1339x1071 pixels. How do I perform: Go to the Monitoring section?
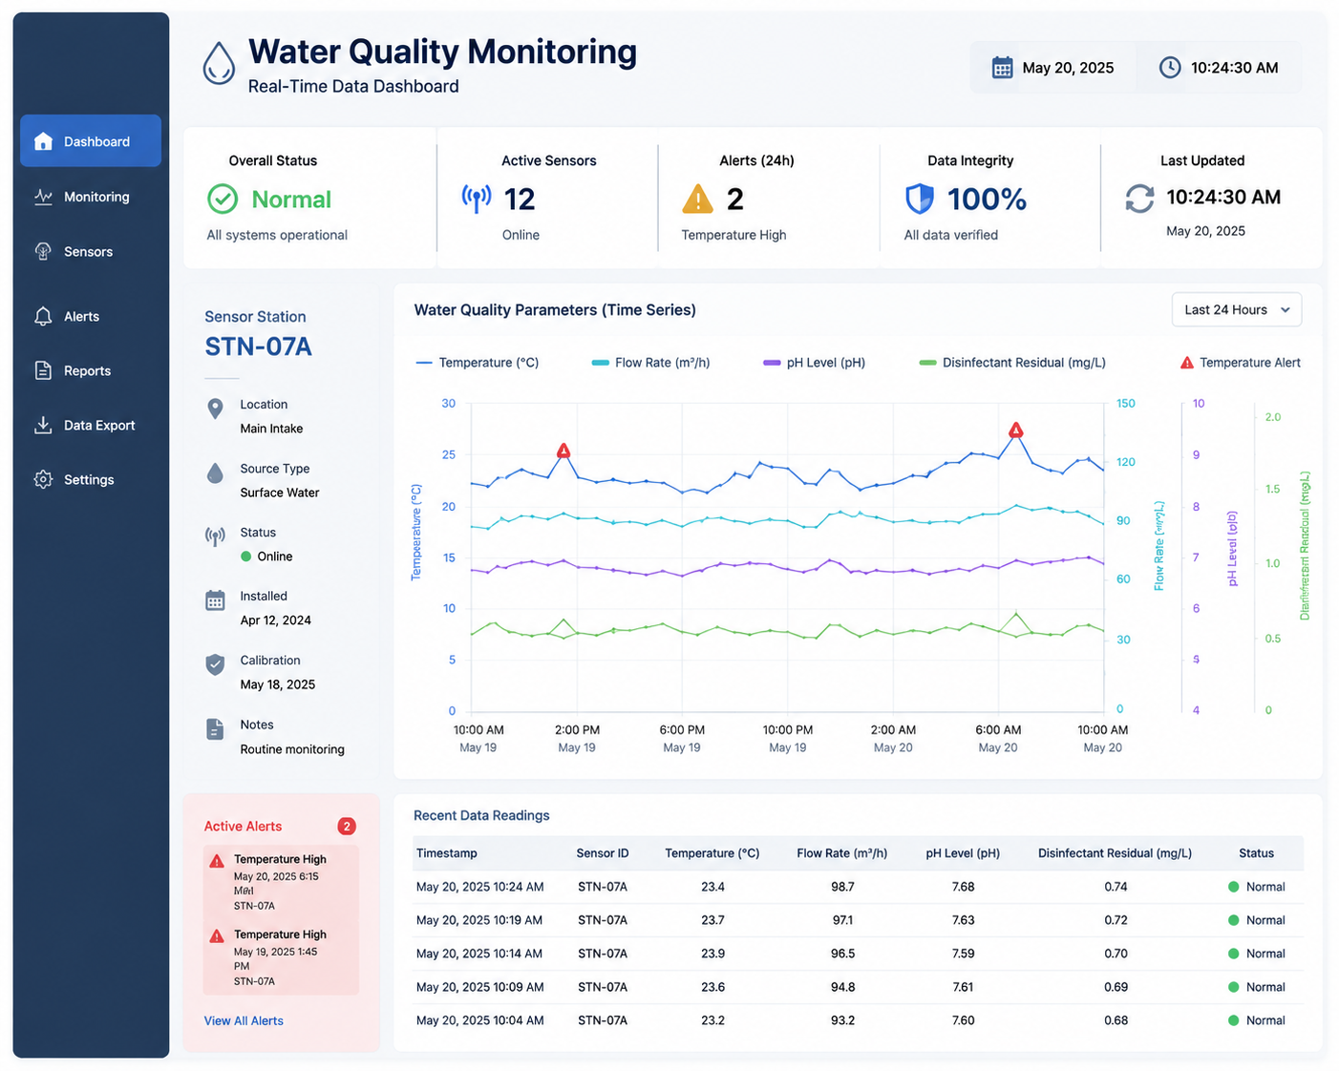click(x=91, y=197)
